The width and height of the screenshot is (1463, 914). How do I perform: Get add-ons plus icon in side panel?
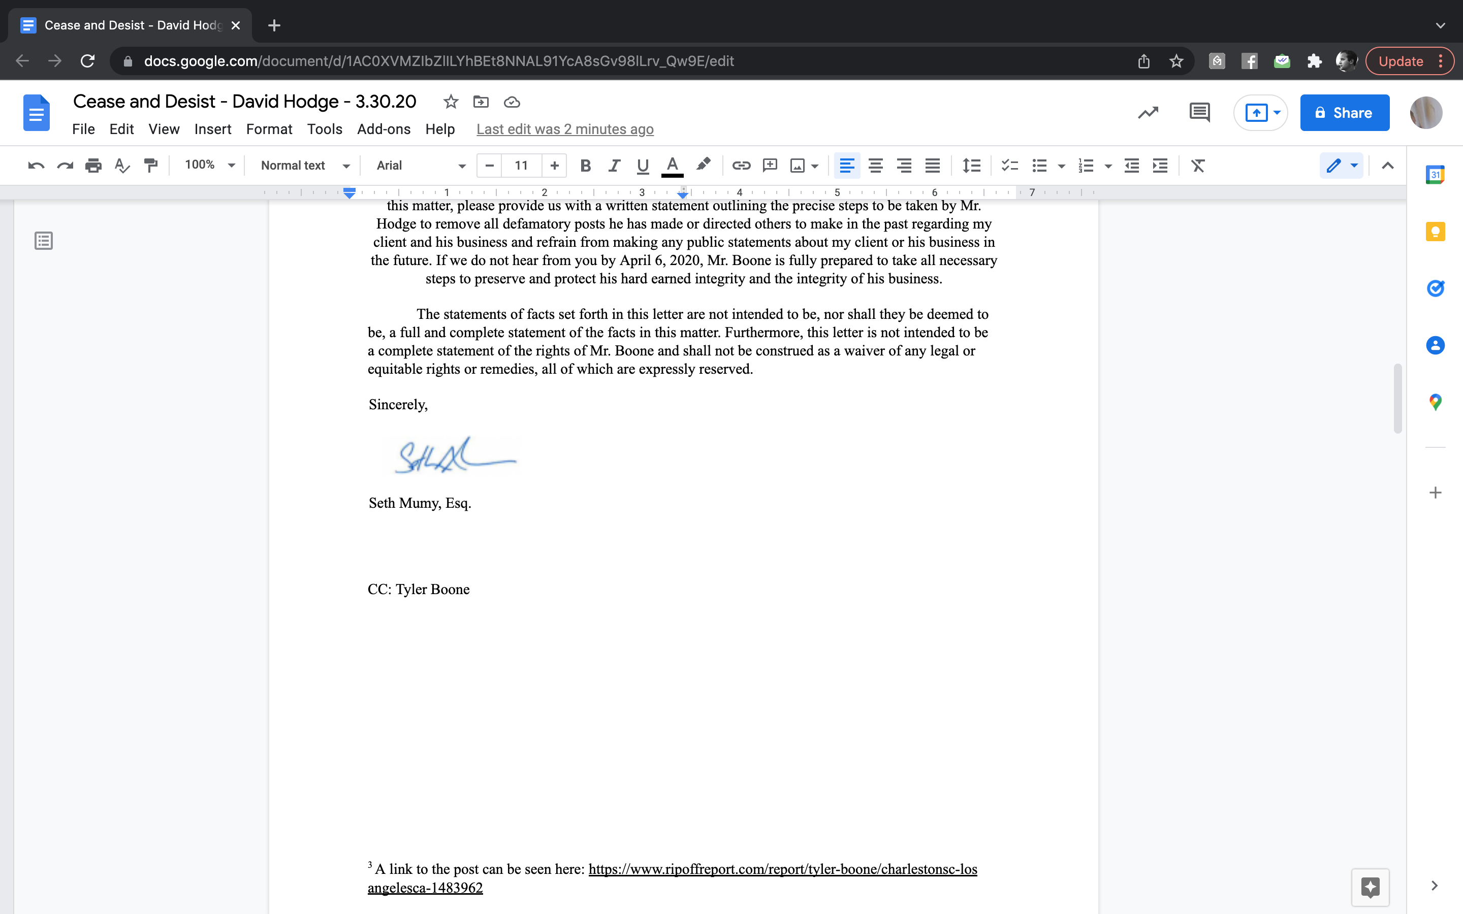pos(1435,493)
